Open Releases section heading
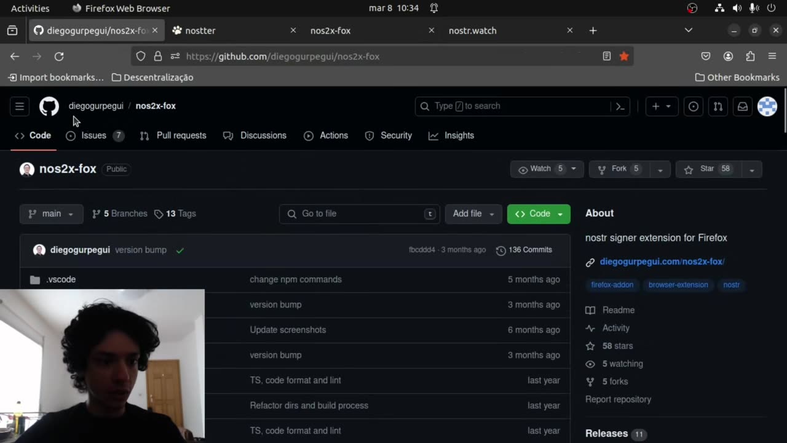 pyautogui.click(x=606, y=434)
